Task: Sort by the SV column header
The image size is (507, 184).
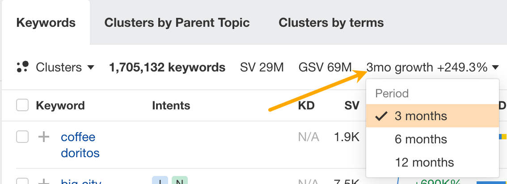Action: click(x=352, y=105)
